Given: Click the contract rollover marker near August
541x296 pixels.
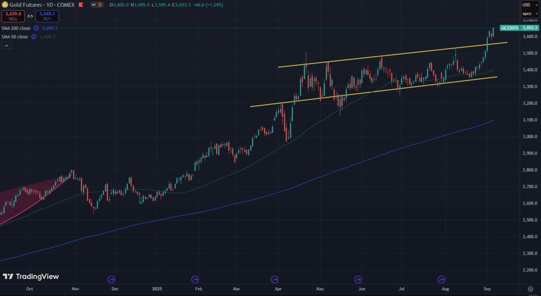Looking at the screenshot, I should 442,279.
